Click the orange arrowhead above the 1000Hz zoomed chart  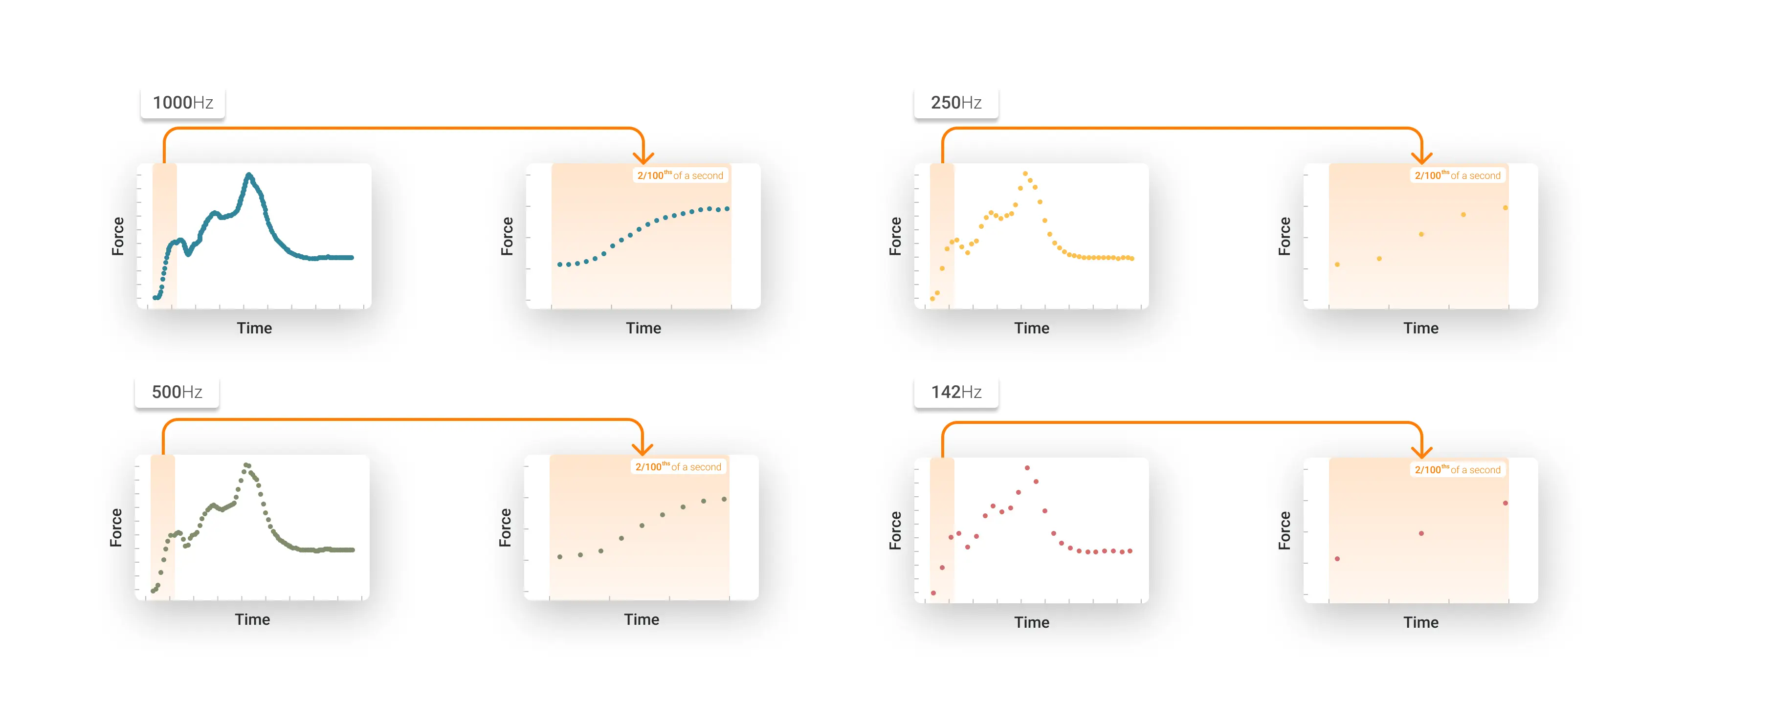point(642,157)
